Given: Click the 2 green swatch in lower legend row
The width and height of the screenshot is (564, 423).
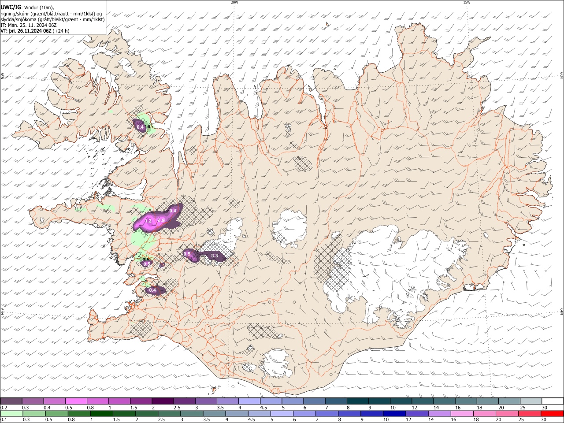Looking at the screenshot, I should (x=147, y=413).
